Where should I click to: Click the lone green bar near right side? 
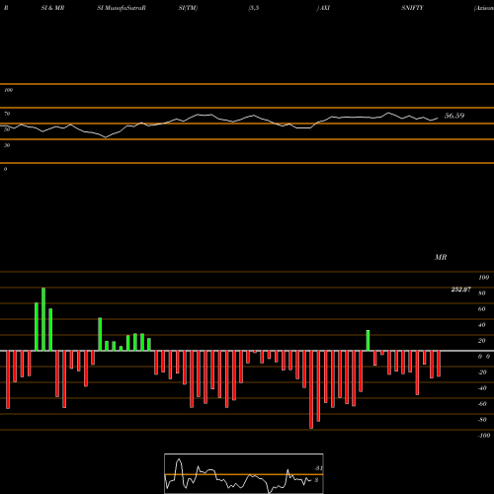pos(368,341)
